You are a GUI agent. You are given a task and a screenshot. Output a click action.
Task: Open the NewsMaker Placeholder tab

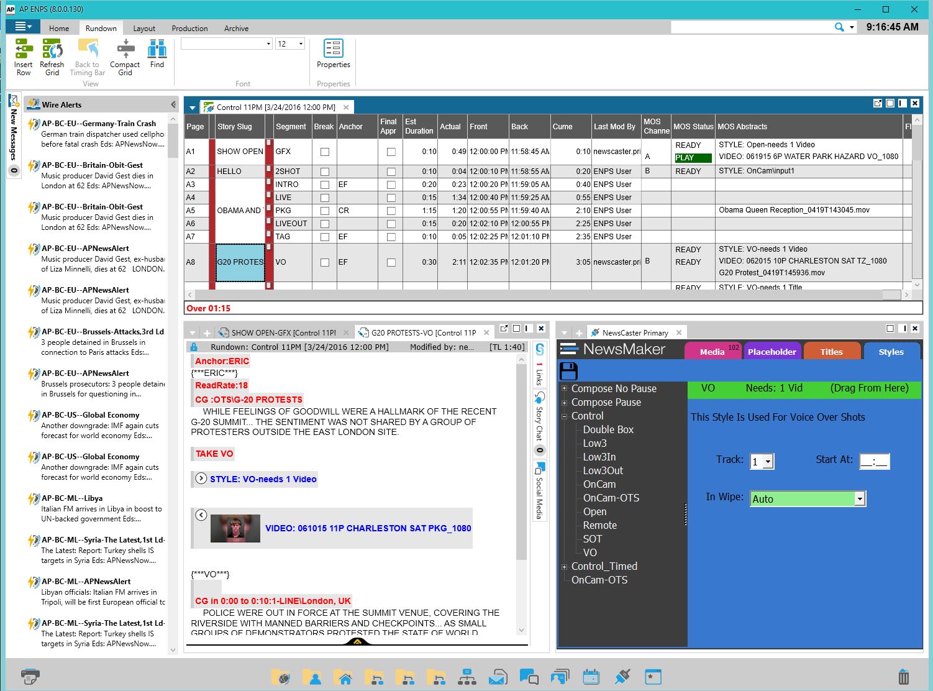coord(771,352)
